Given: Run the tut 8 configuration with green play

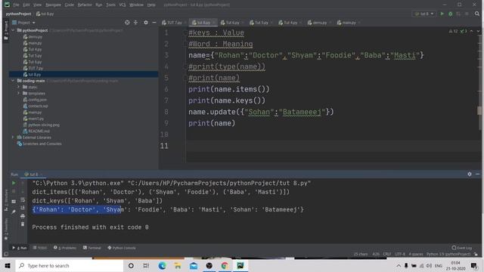Looking at the screenshot, I should tap(442, 14).
